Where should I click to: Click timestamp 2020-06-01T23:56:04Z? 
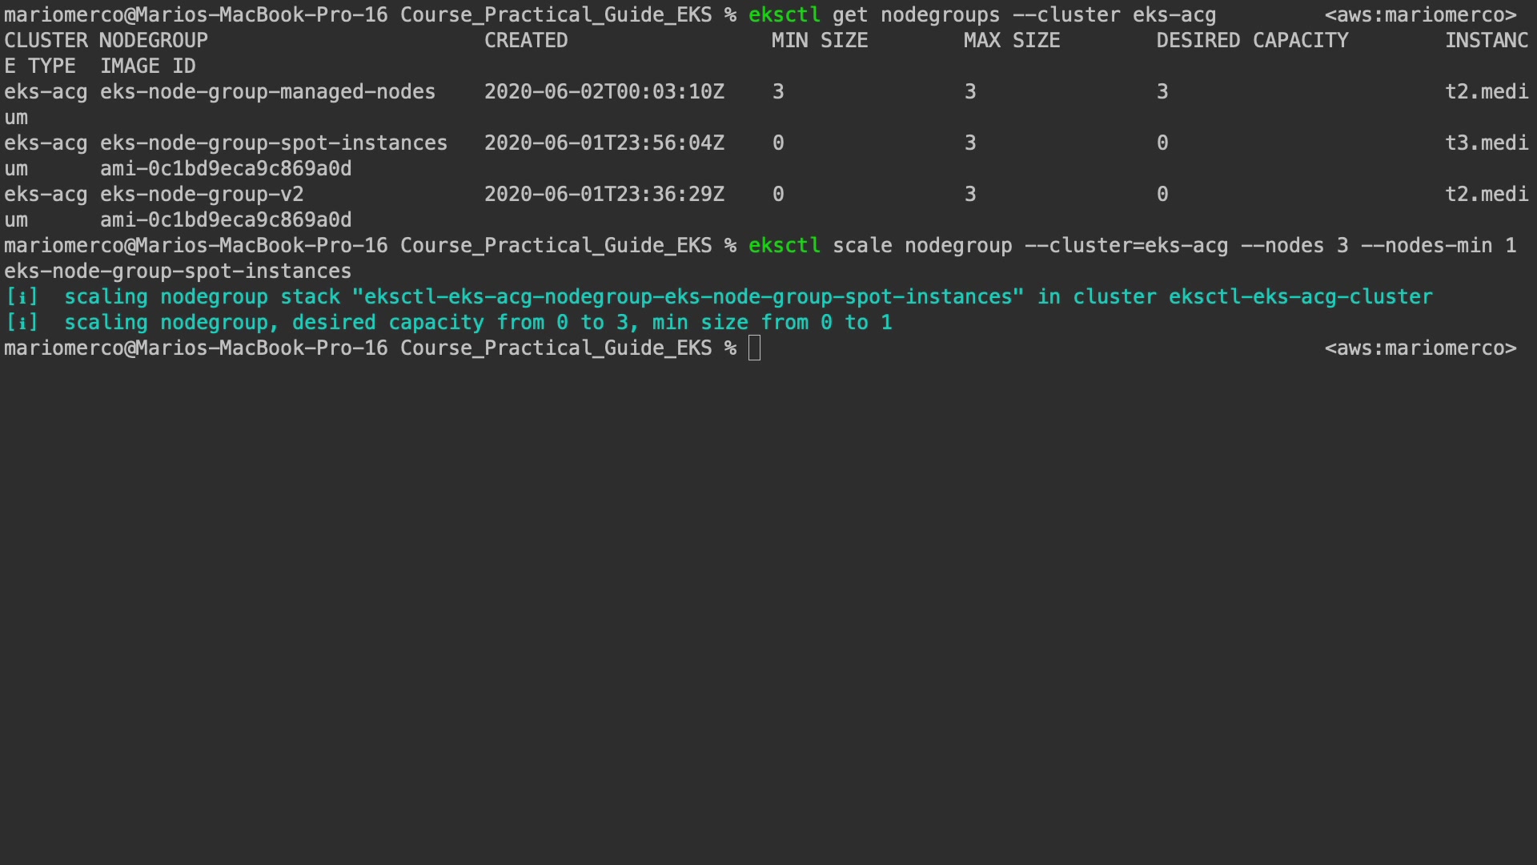coord(604,143)
